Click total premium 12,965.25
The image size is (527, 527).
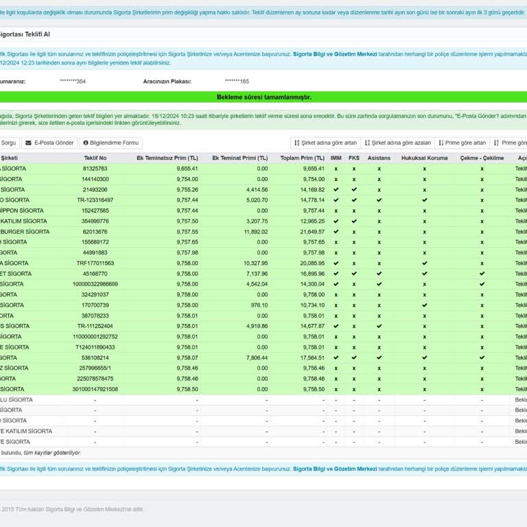313,221
